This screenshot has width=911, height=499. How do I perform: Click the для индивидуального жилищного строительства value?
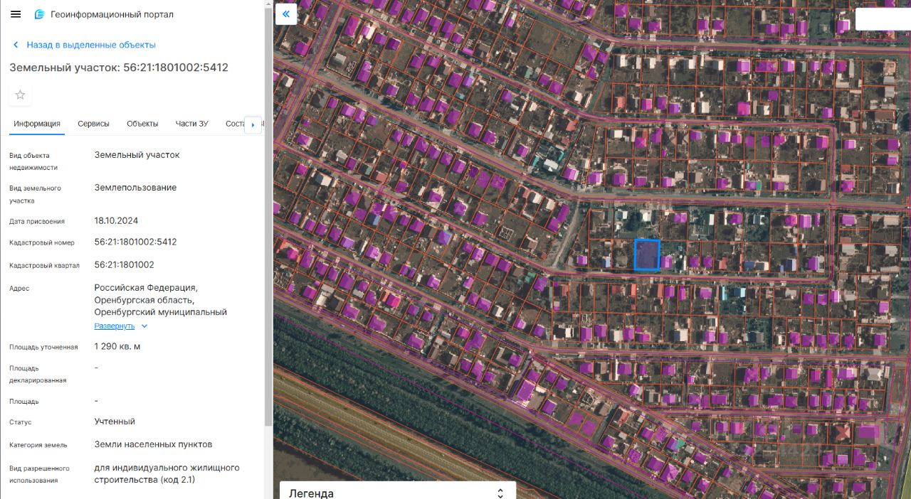(167, 473)
